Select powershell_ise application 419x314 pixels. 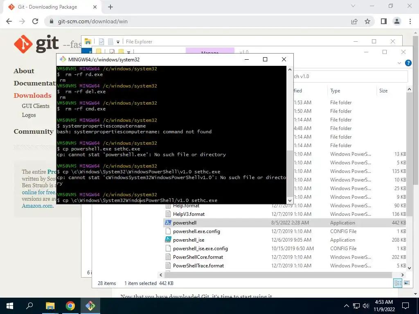(285, 240)
